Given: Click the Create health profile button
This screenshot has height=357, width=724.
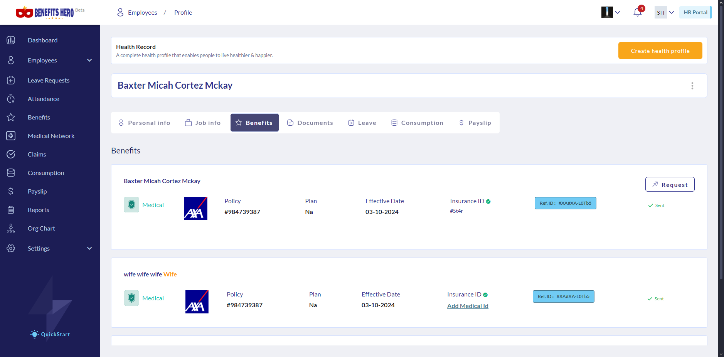Looking at the screenshot, I should 660,51.
